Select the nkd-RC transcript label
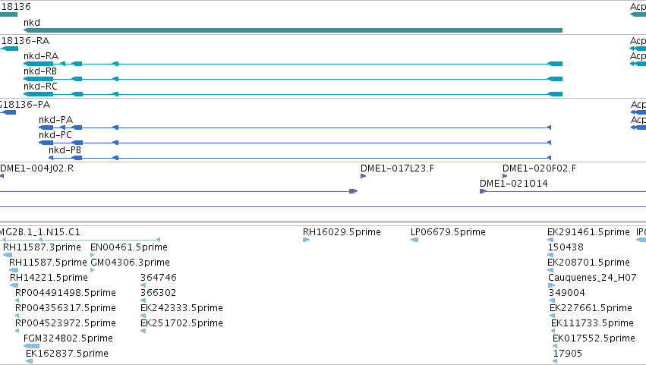This screenshot has width=646, height=365. coord(40,87)
